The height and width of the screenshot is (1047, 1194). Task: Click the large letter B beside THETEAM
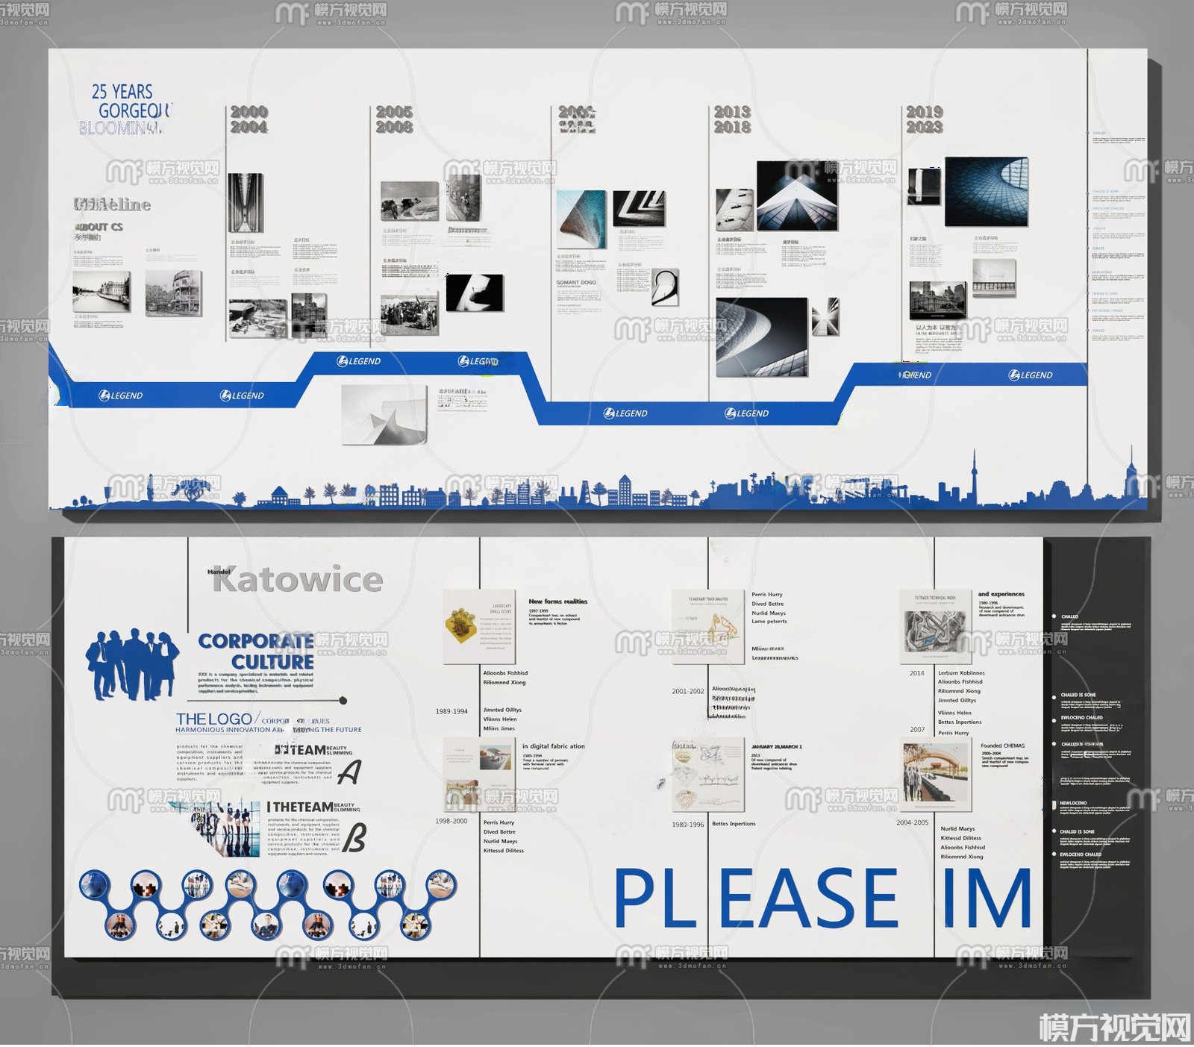(x=354, y=837)
